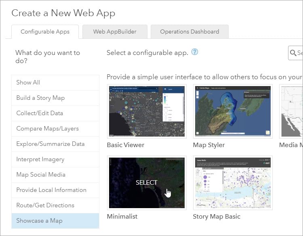
Task: Pick Compare Maps/Layers category
Action: [x=55, y=129]
